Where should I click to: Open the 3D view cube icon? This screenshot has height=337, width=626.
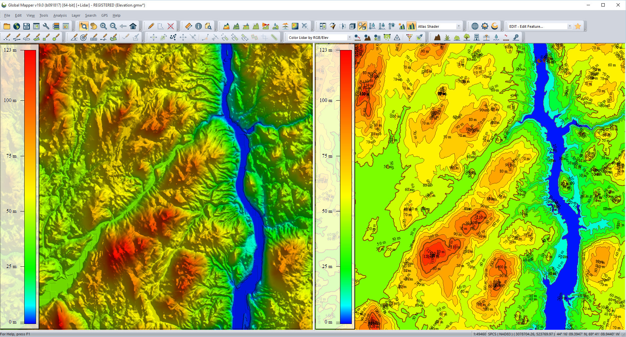(x=352, y=26)
